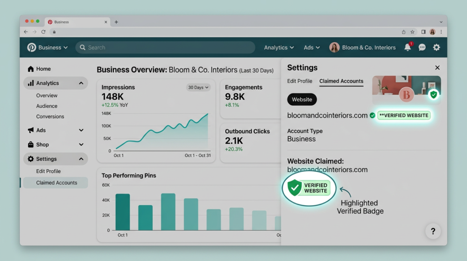Click the browser reload icon
Image resolution: width=467 pixels, height=261 pixels.
tap(43, 32)
